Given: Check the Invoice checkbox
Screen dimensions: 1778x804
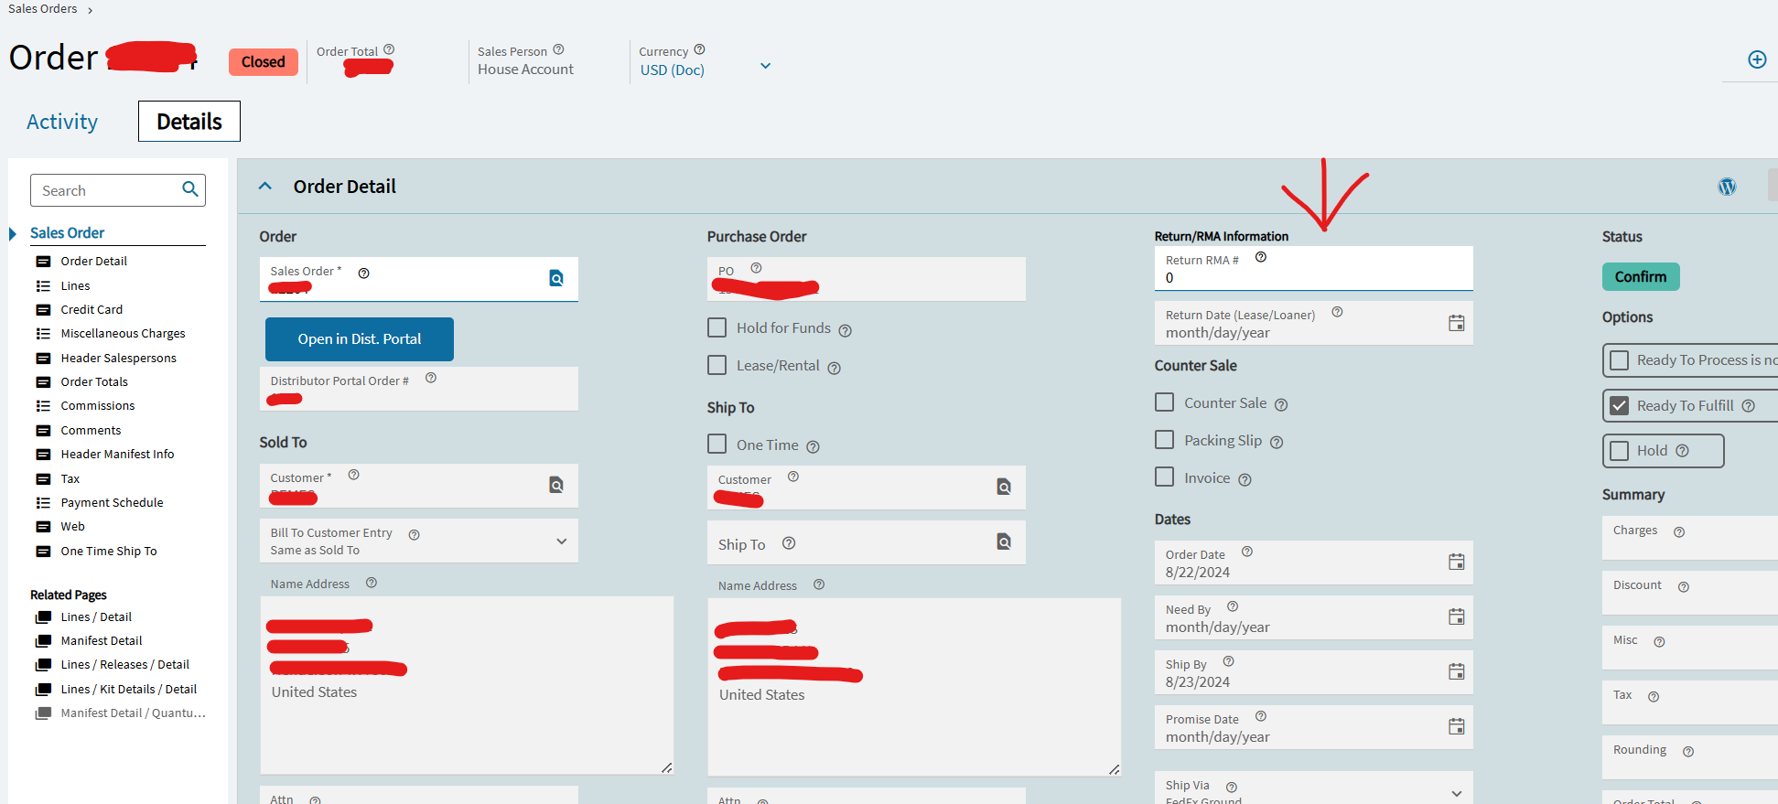Looking at the screenshot, I should [1165, 477].
